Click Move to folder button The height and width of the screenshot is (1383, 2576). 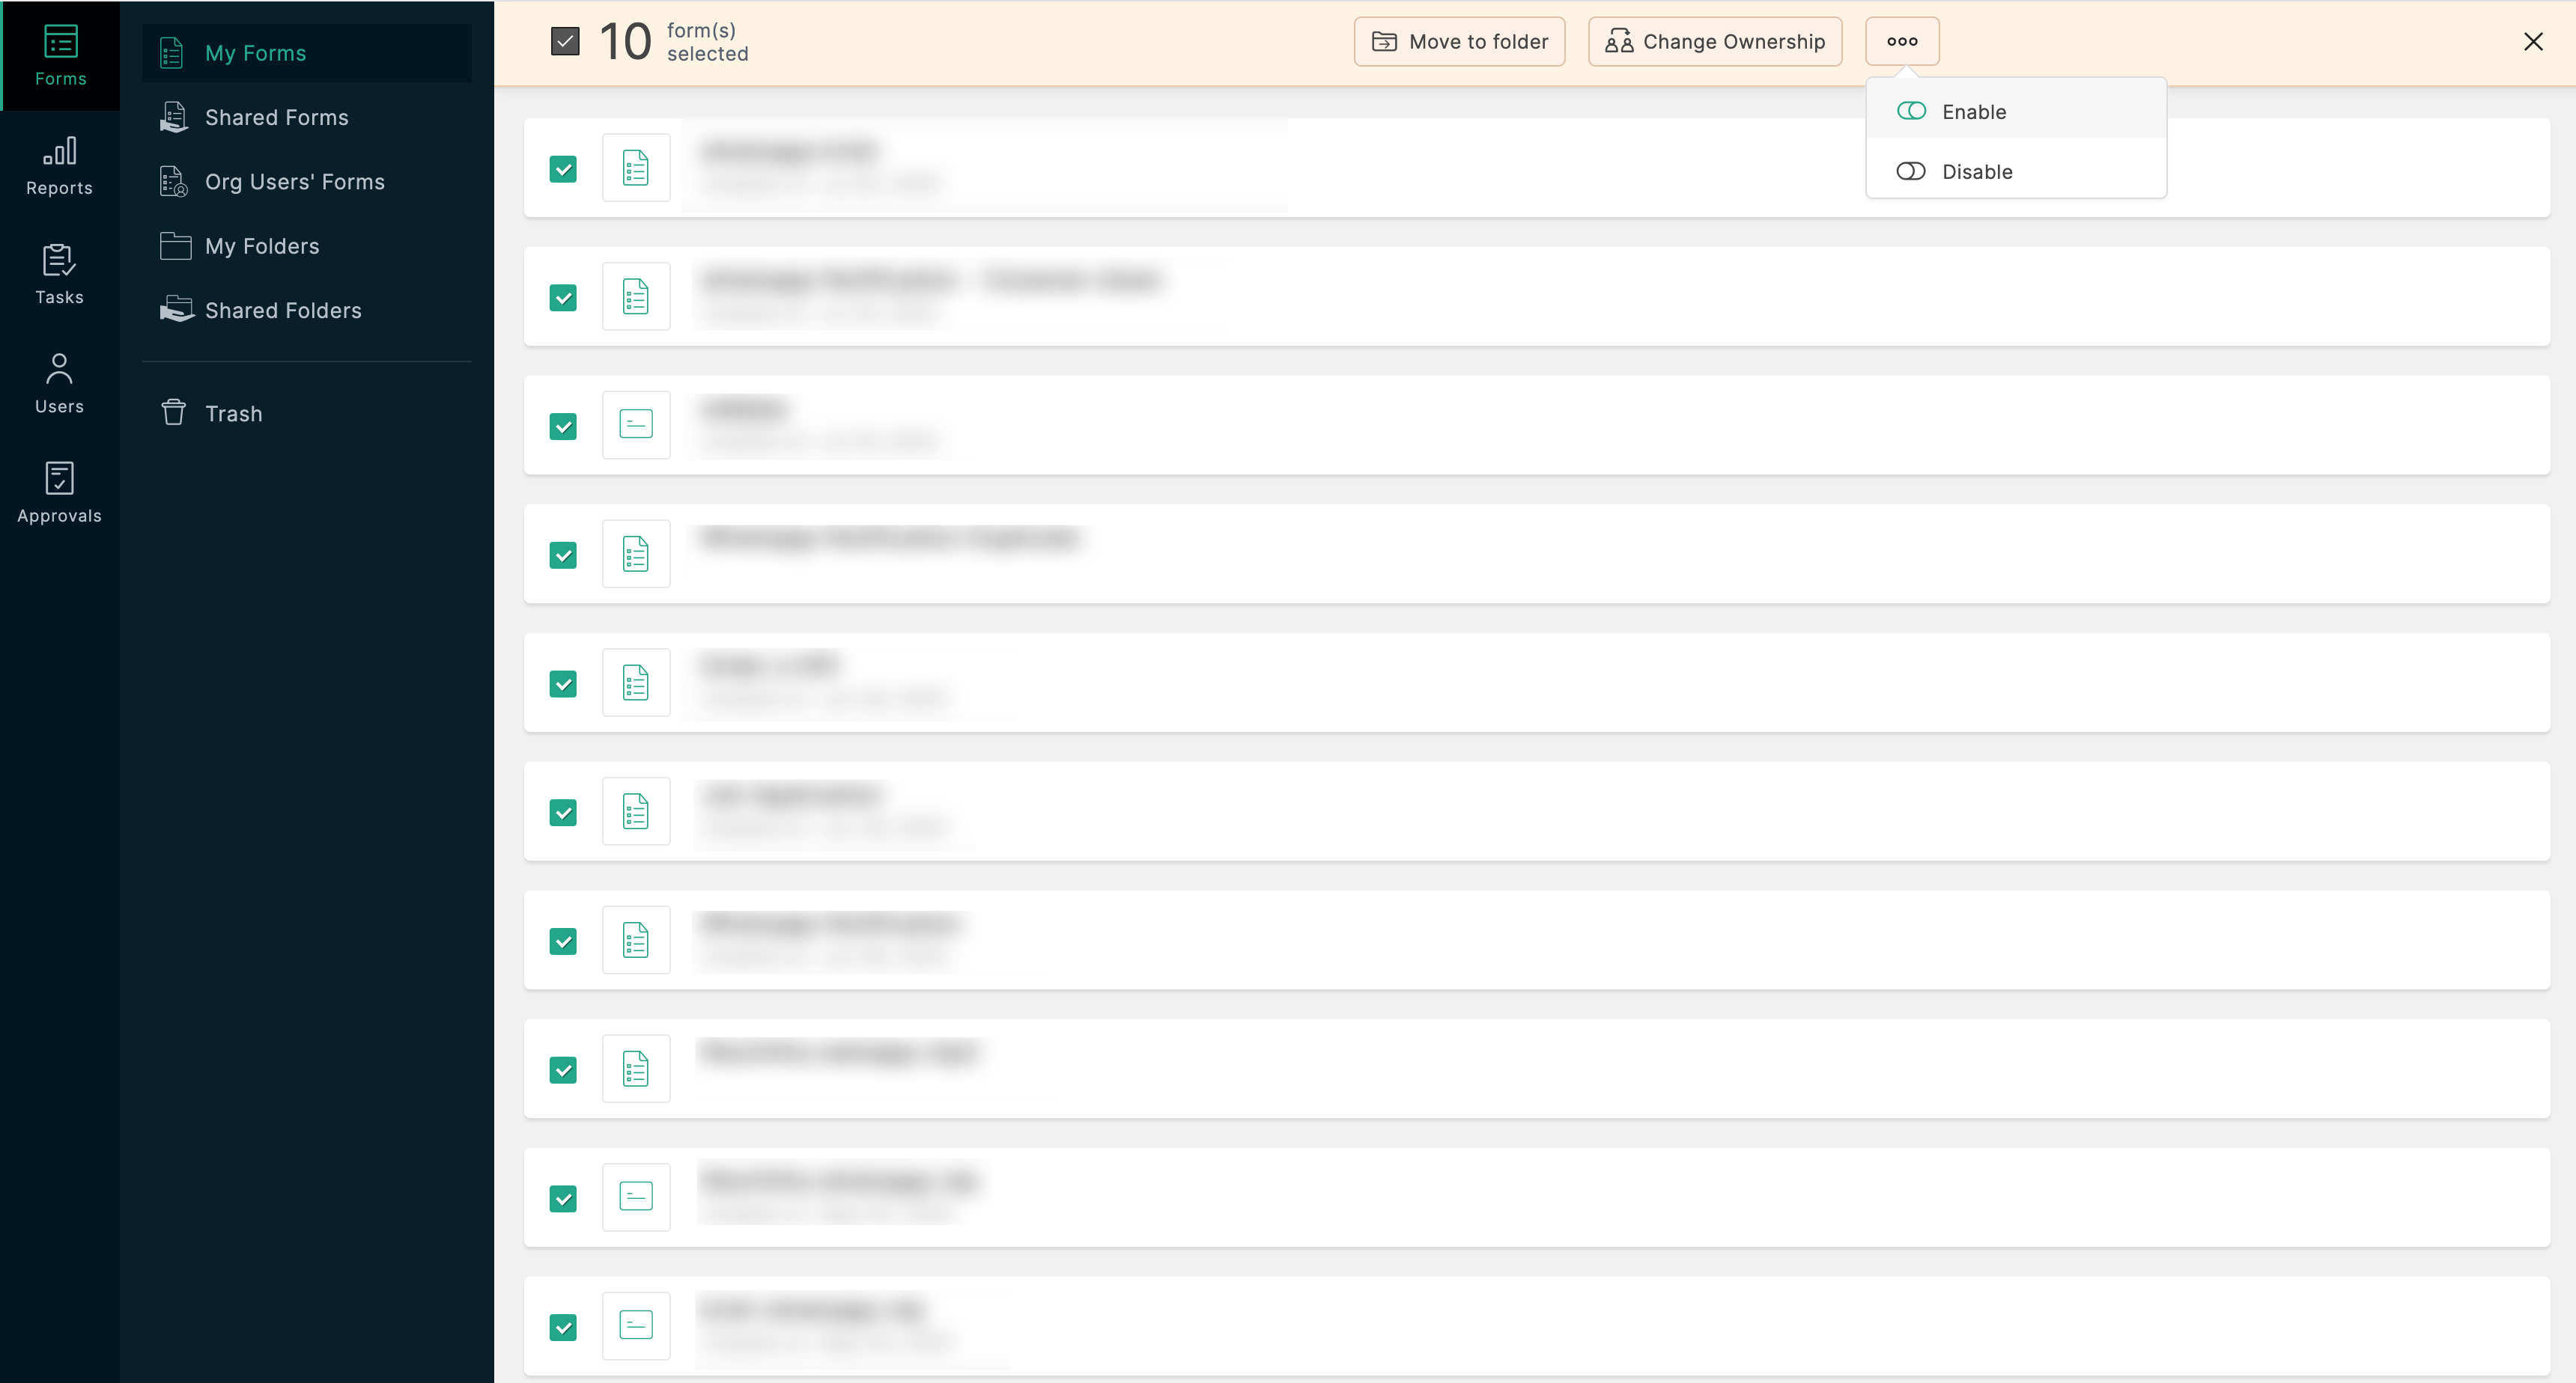tap(1459, 42)
